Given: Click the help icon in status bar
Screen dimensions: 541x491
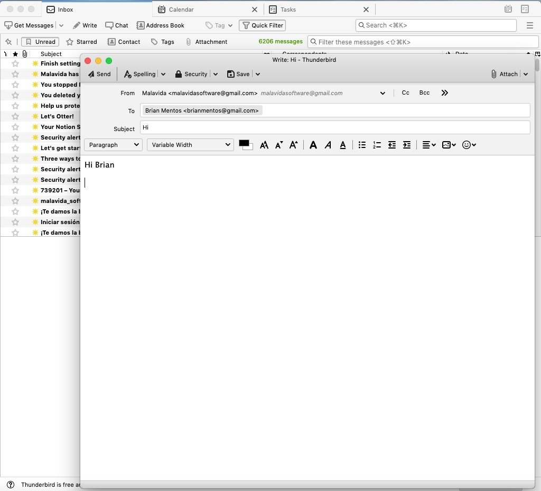Looking at the screenshot, I should 11,485.
